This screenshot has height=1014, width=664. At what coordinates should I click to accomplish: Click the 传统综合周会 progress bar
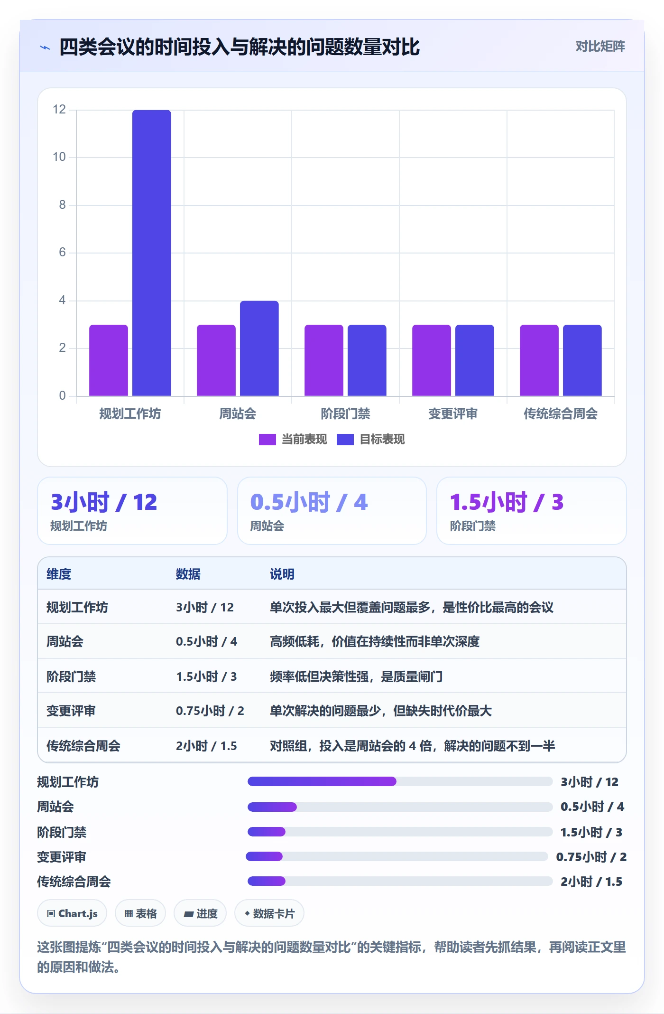point(400,881)
